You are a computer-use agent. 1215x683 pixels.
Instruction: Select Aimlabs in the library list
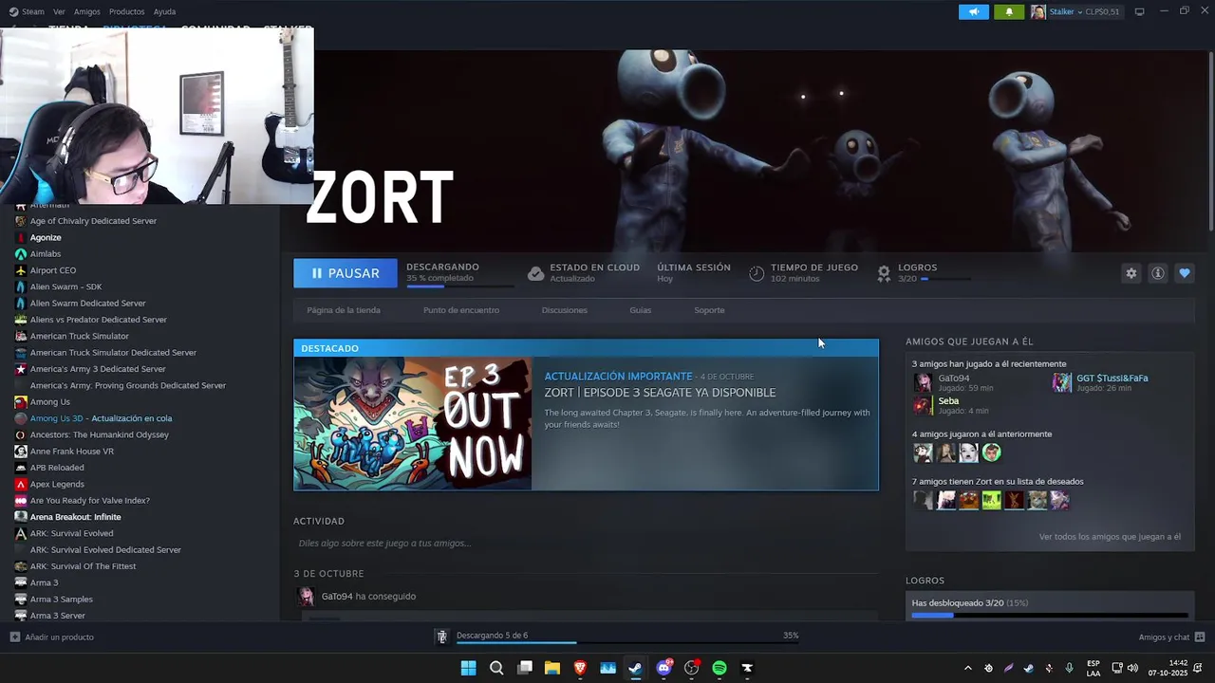coord(46,254)
